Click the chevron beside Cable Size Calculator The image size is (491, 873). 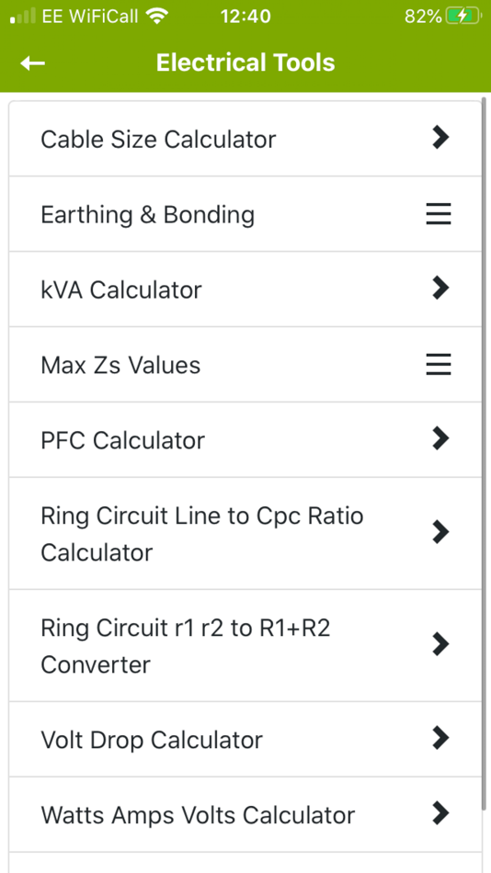440,138
